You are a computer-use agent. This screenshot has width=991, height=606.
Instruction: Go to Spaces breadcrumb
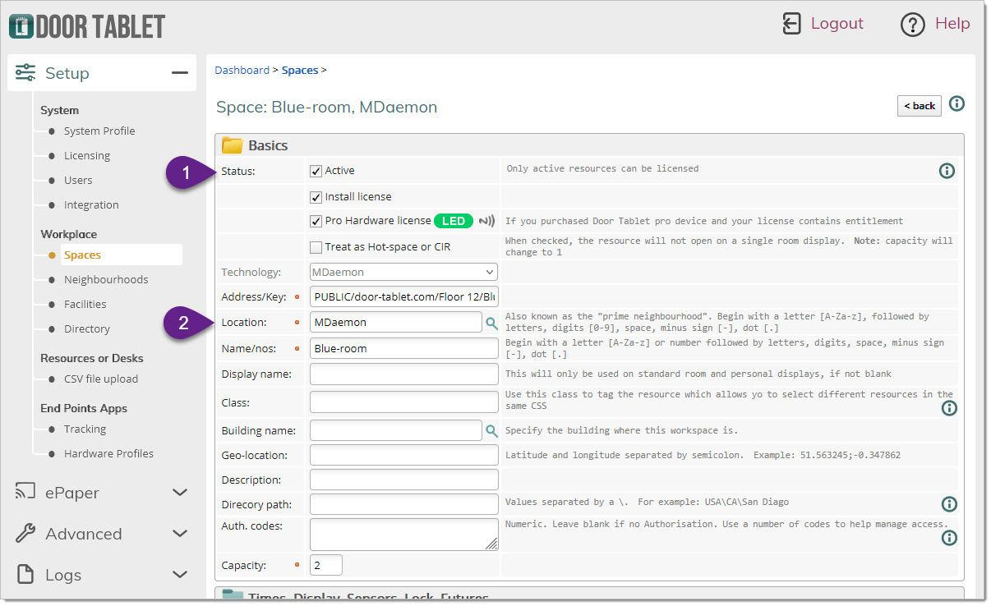300,70
